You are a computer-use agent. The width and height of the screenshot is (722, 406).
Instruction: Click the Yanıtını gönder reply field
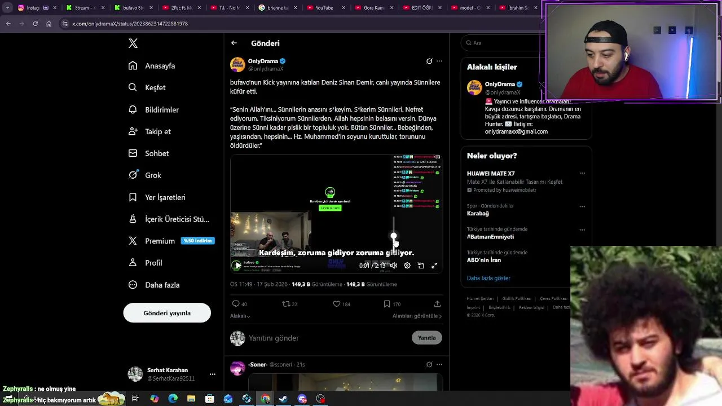327,338
